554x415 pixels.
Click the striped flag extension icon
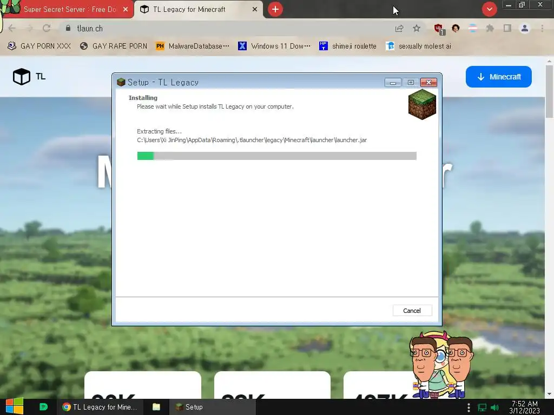click(473, 28)
